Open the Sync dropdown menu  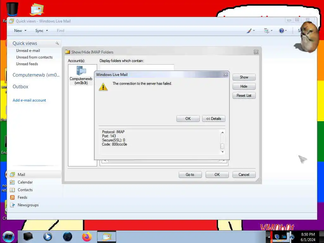[x=41, y=31]
